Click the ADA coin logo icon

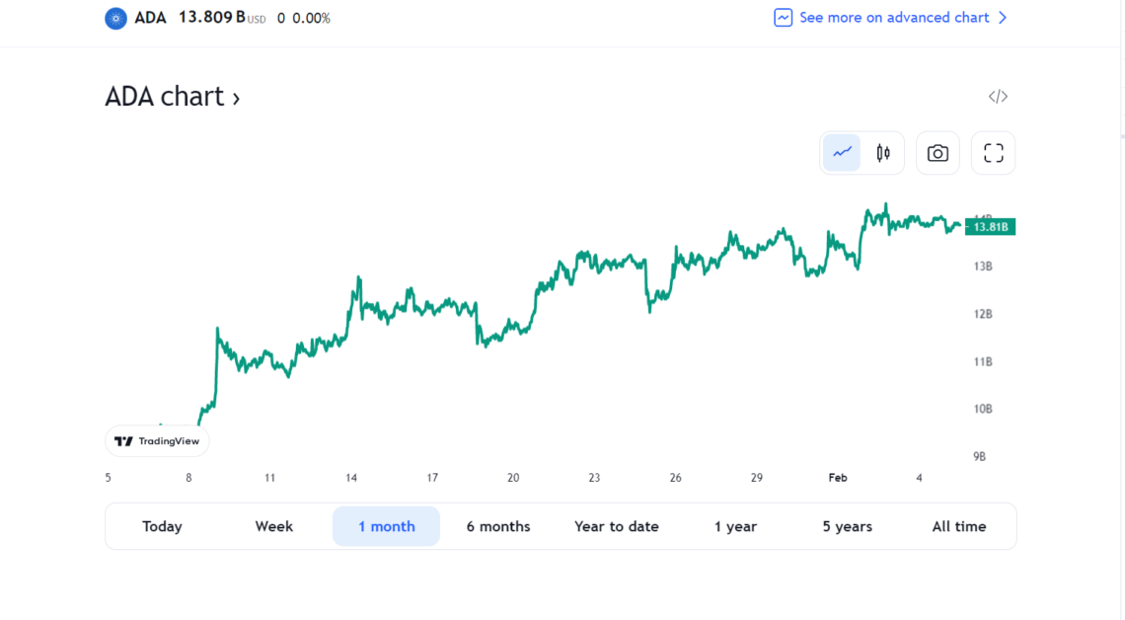(116, 18)
